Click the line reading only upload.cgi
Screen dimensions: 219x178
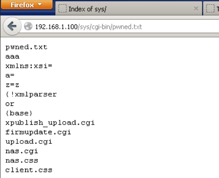click(x=29, y=142)
